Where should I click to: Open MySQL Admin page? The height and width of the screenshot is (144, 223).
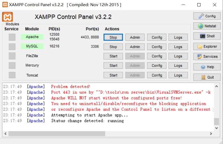[135, 47]
